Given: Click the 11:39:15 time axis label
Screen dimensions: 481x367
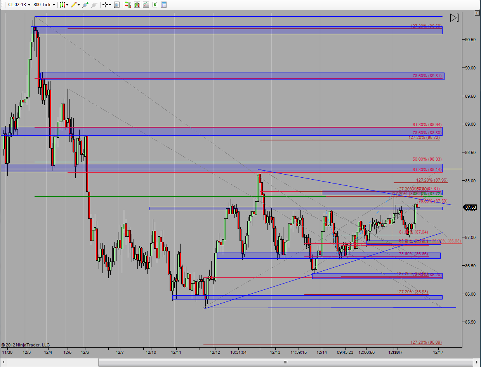Looking at the screenshot, I should point(298,352).
